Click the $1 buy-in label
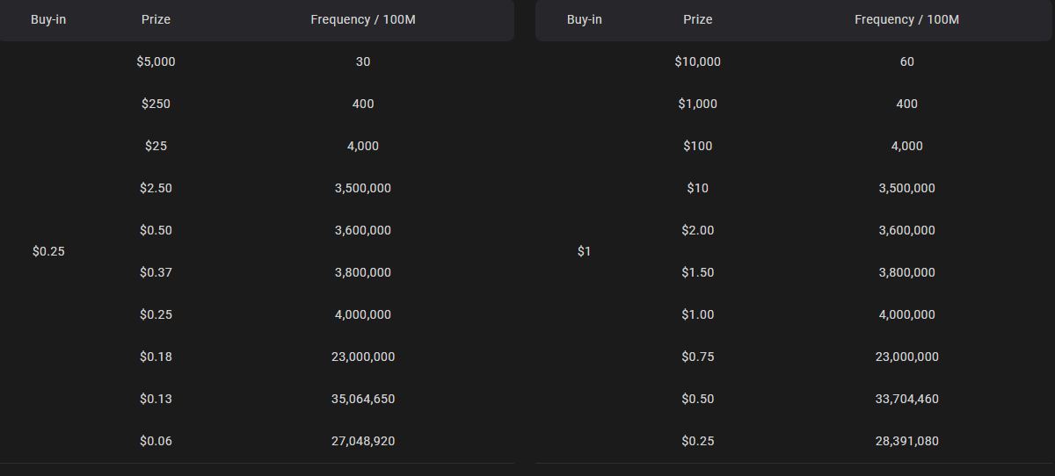This screenshot has height=476, width=1055. [x=585, y=251]
